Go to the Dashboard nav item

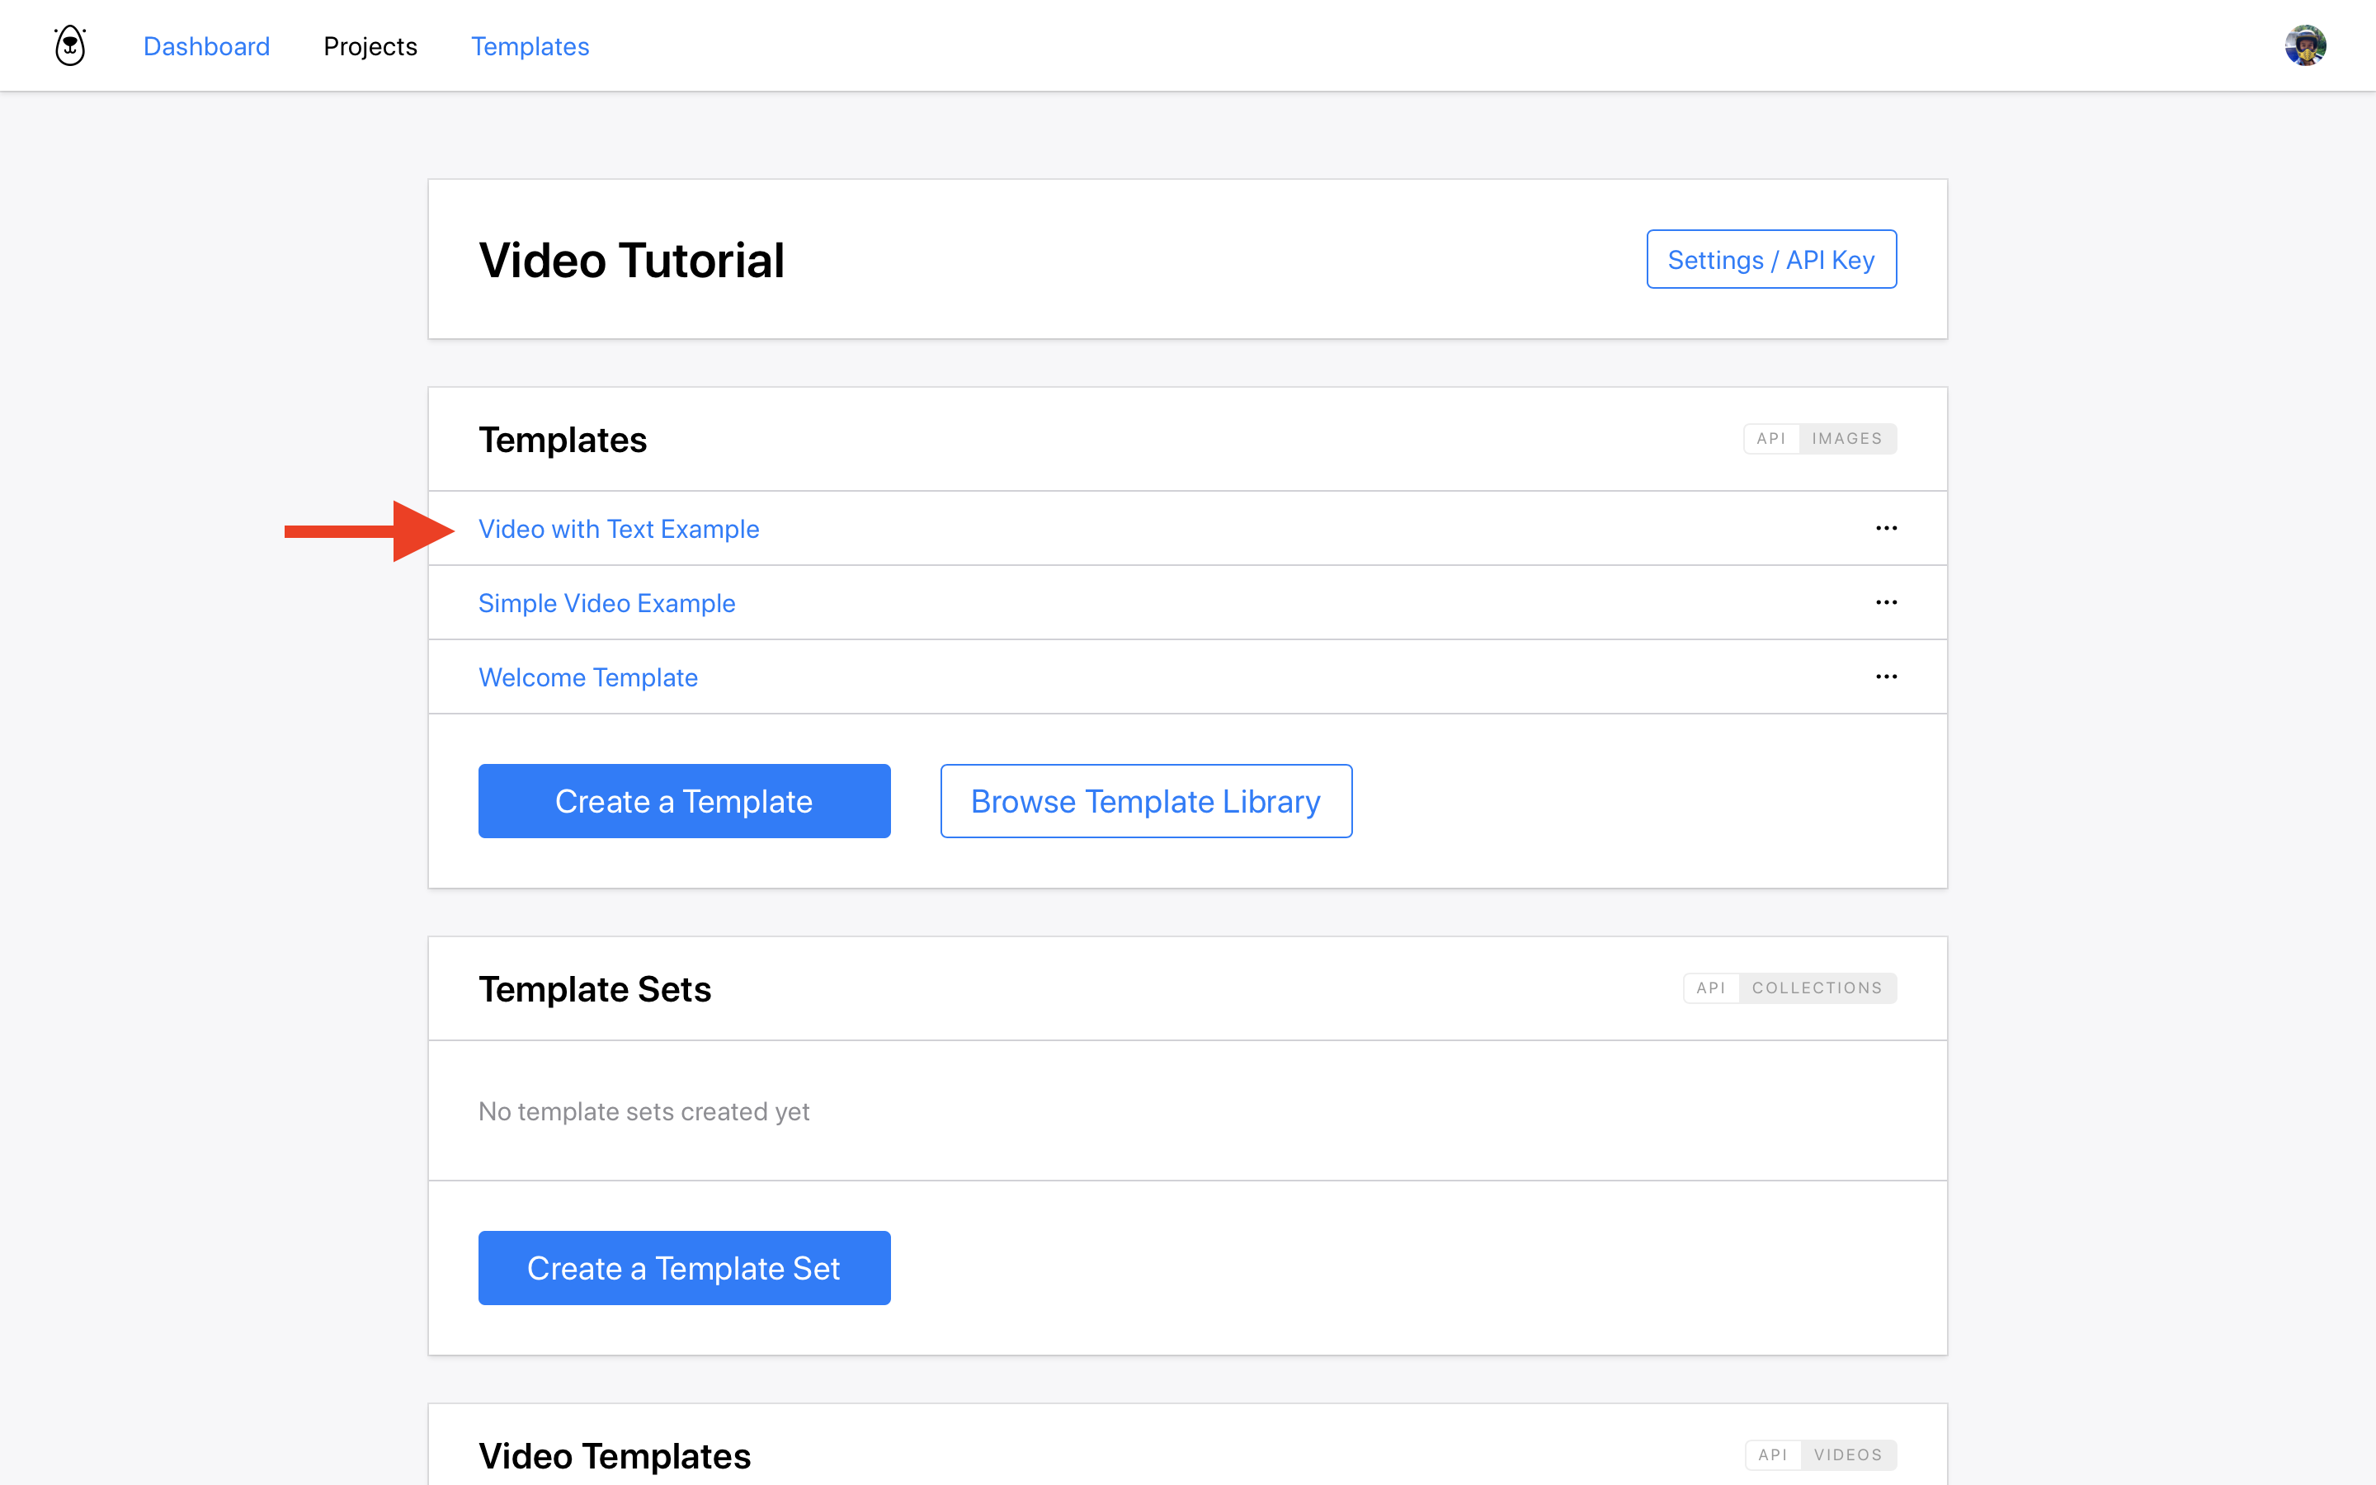(x=206, y=46)
